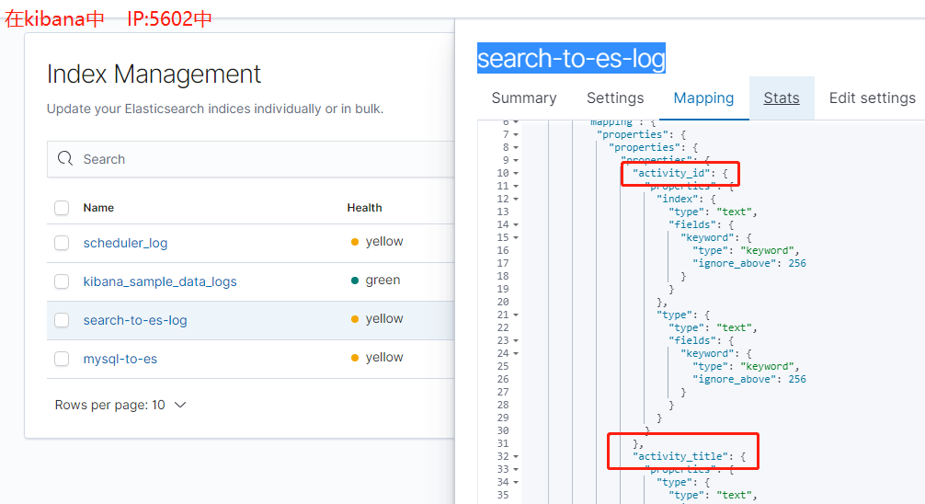Collapse the index block fold arrow at line 12
The height and width of the screenshot is (504, 925).
click(516, 199)
